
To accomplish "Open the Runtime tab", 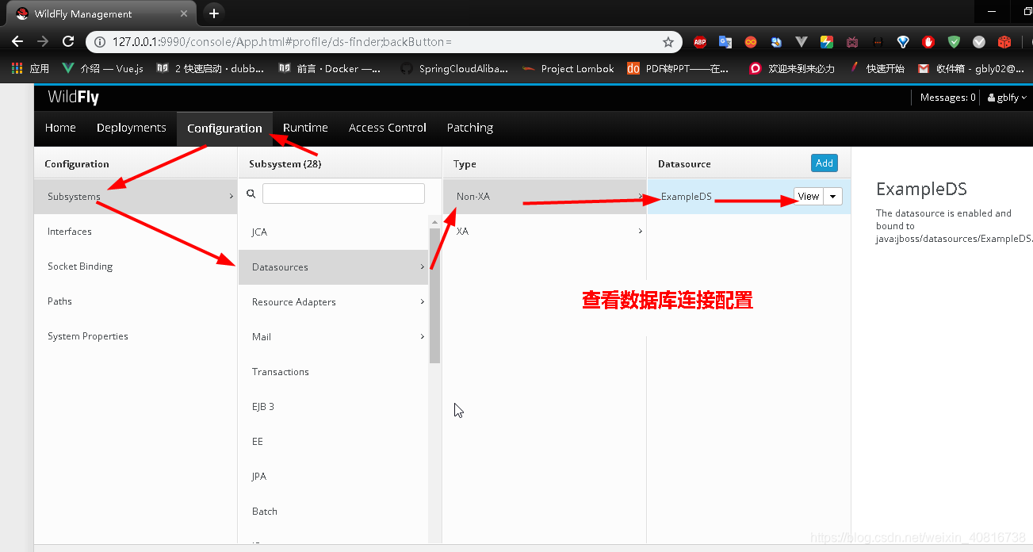I will coord(305,128).
